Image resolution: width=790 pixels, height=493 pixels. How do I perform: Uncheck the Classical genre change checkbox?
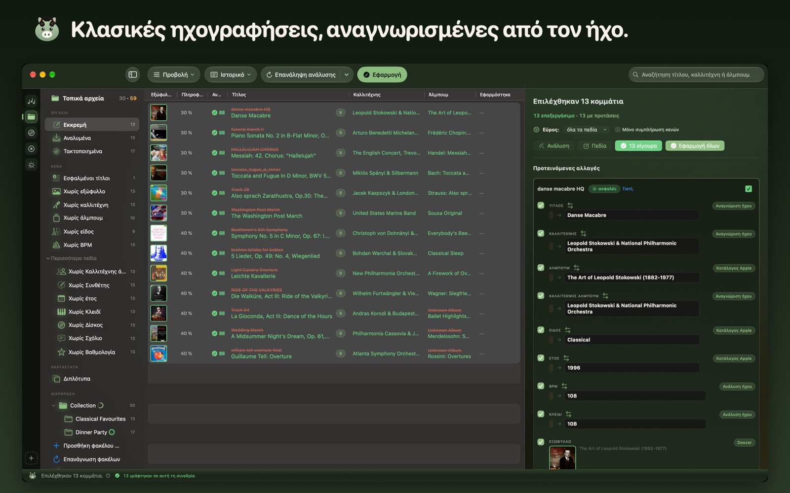click(541, 330)
